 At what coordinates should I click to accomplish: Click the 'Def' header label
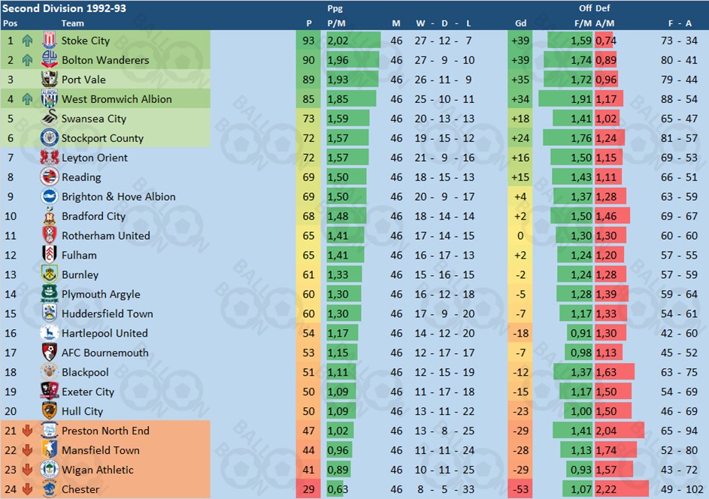[x=603, y=8]
